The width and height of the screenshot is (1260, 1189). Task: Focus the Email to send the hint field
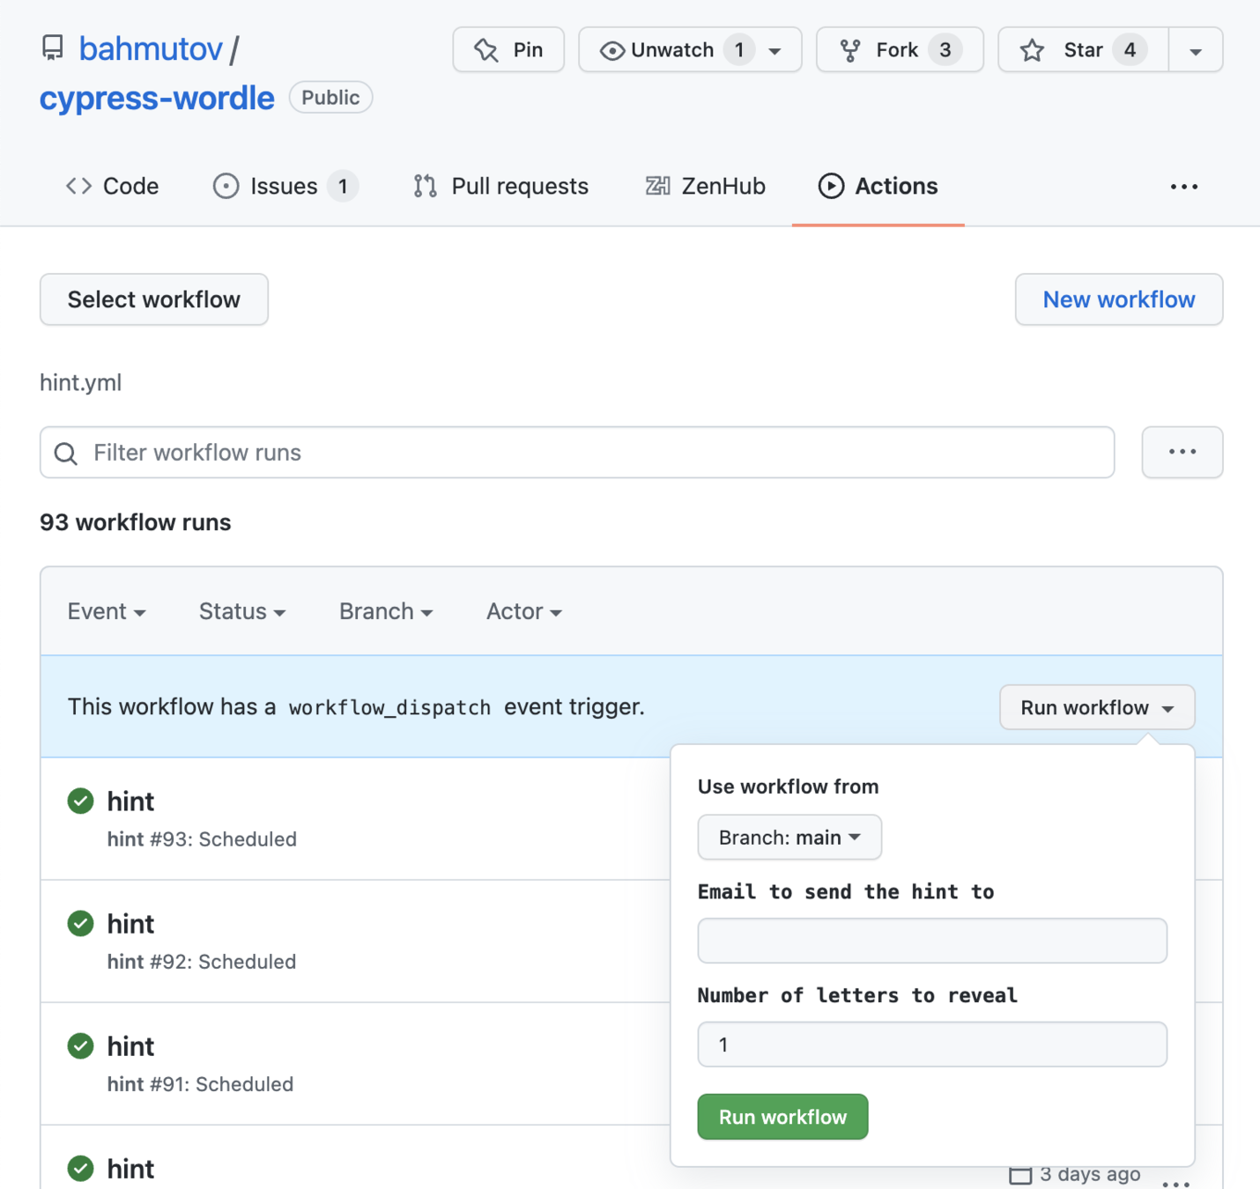(932, 941)
